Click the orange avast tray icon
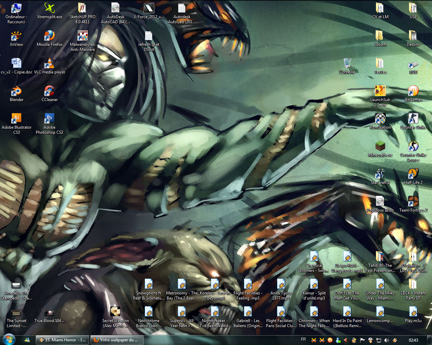The height and width of the screenshot is (345, 432). 330,340
